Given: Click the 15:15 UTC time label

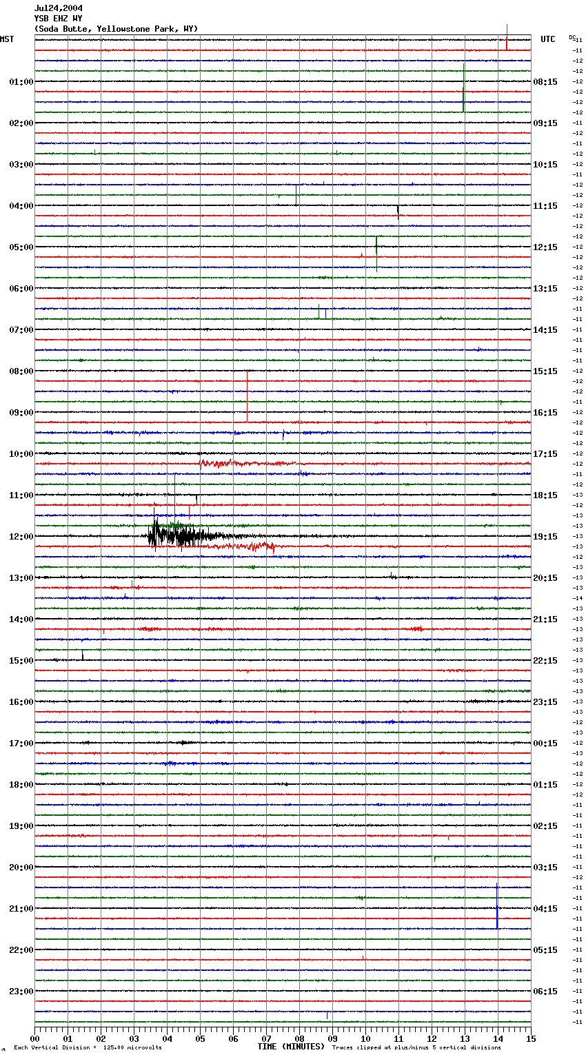Looking at the screenshot, I should click(545, 371).
